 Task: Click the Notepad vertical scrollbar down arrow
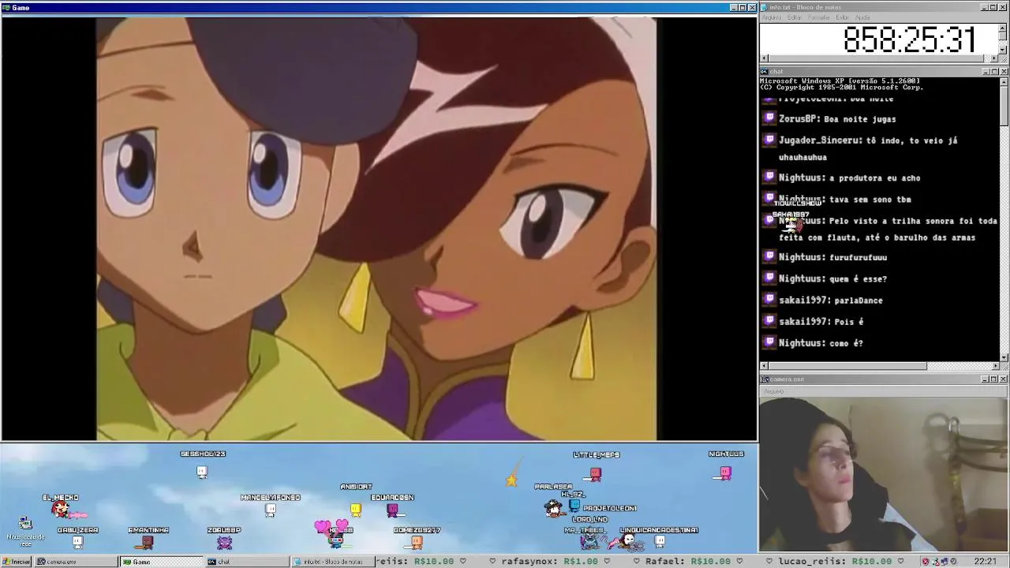pos(1004,50)
